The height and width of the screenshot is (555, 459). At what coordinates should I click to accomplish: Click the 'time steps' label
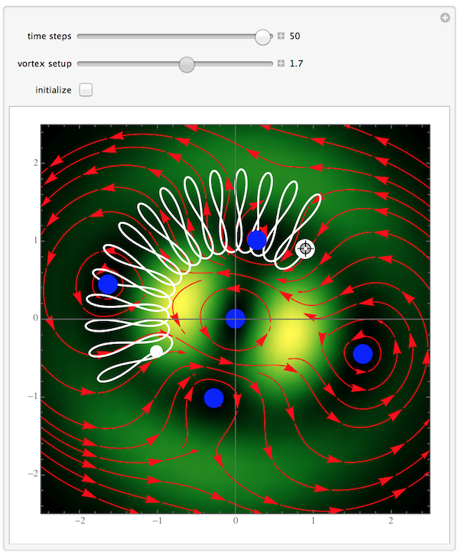(49, 37)
